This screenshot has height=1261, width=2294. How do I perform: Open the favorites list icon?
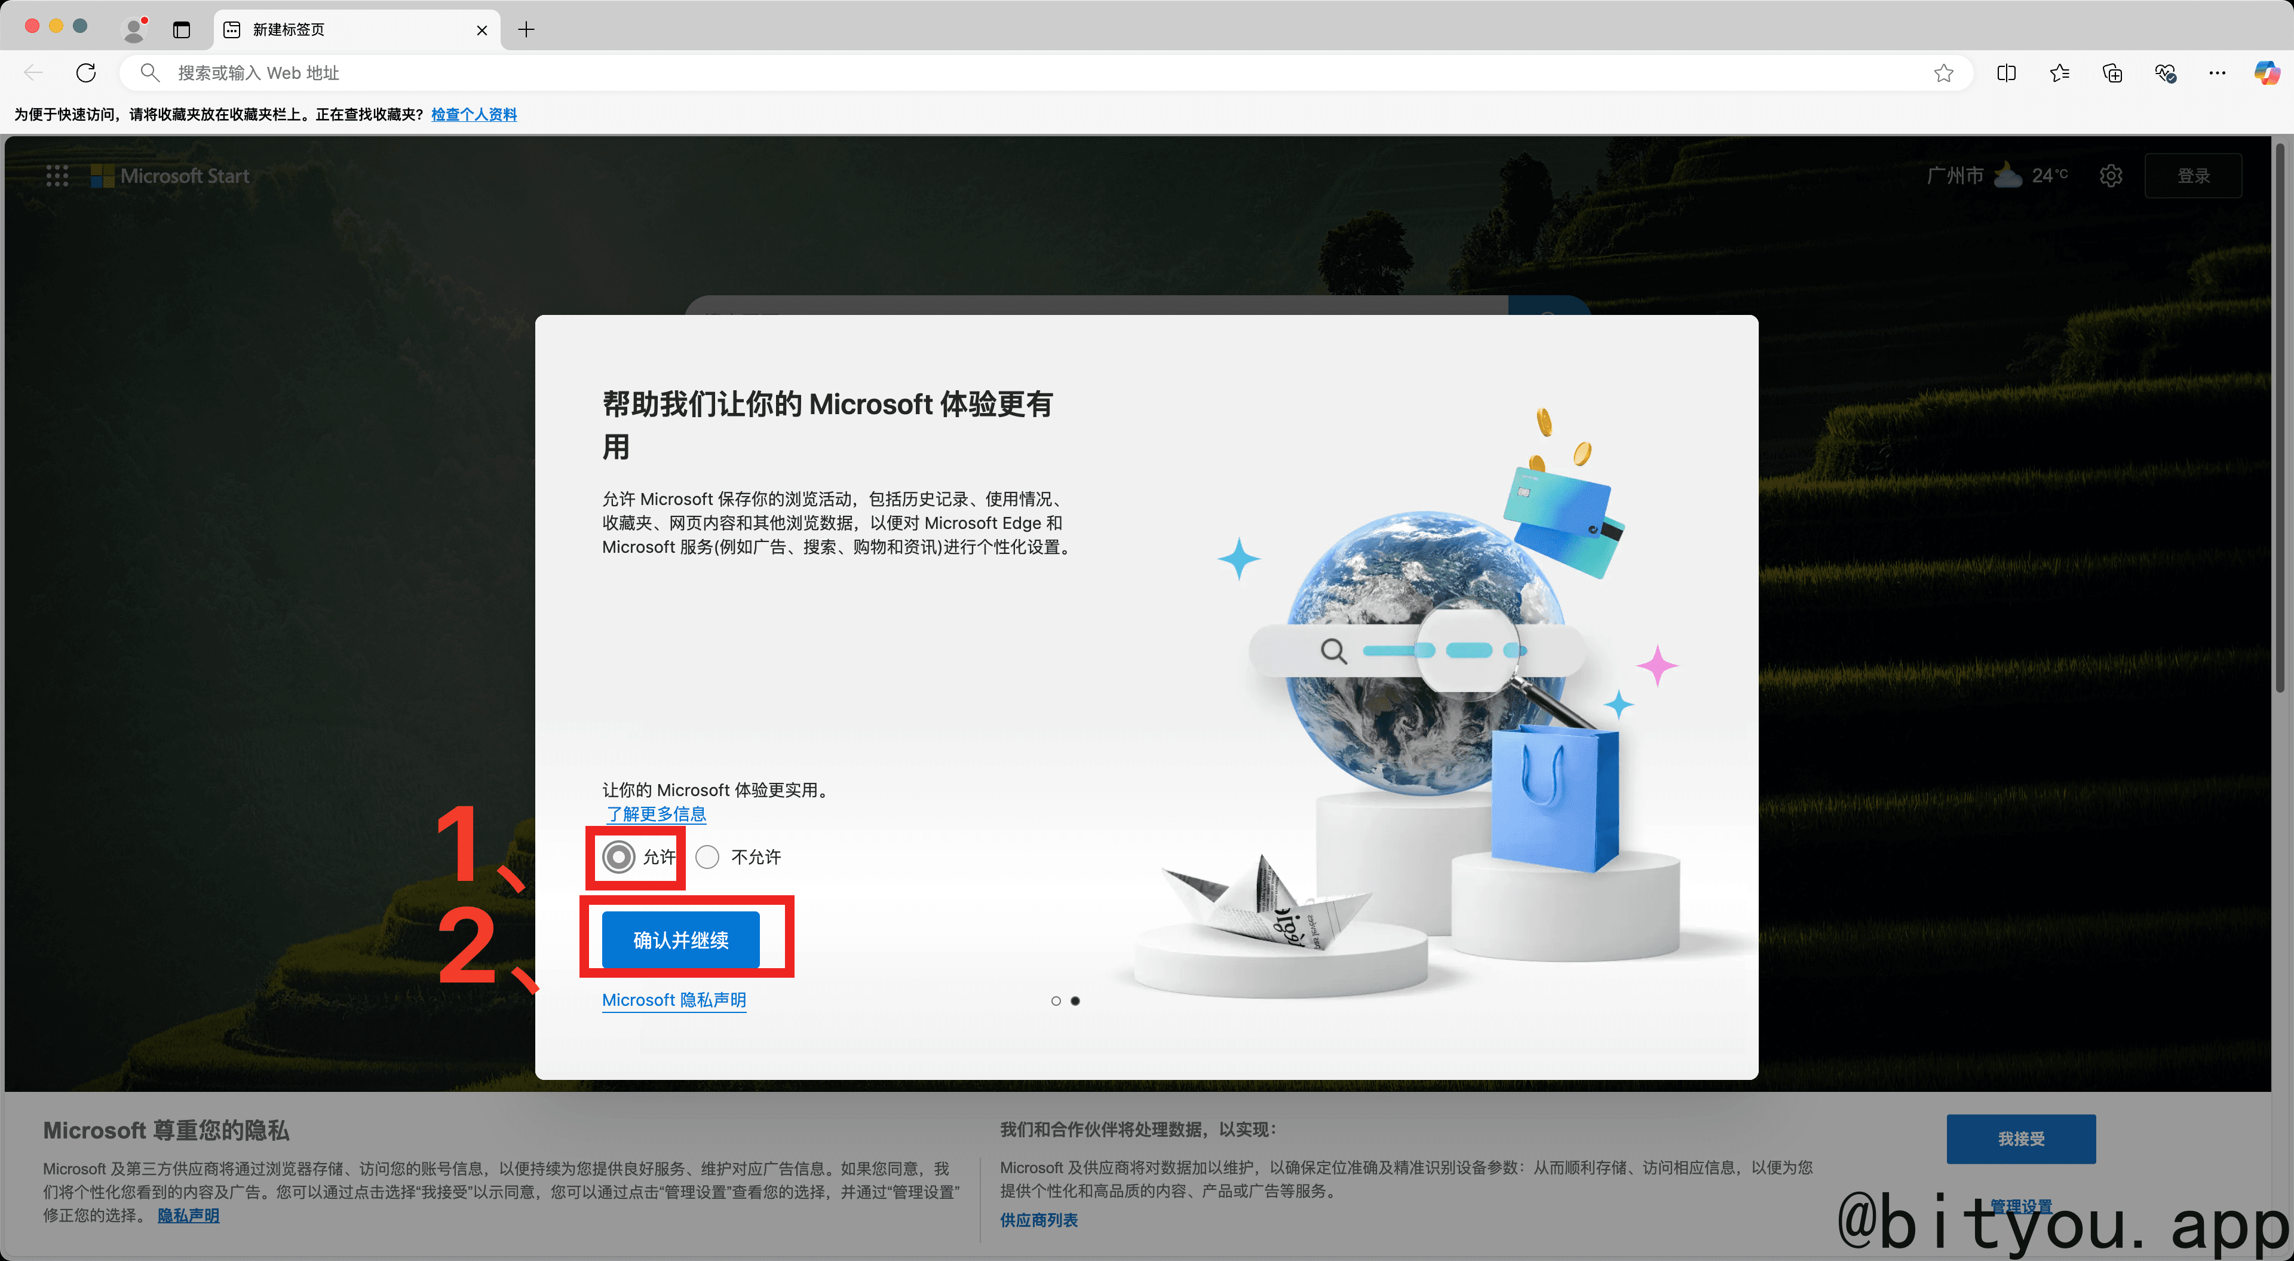pos(2060,73)
